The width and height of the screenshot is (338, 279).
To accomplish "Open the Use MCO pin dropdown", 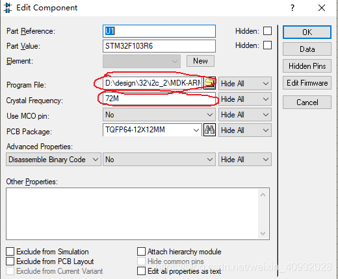I will pyautogui.click(x=159, y=115).
